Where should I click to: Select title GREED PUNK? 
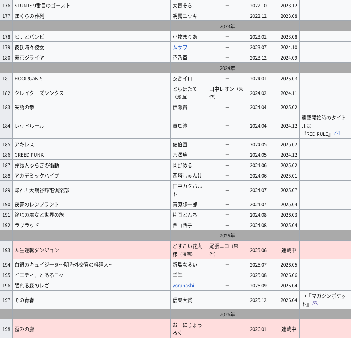click(x=29, y=155)
